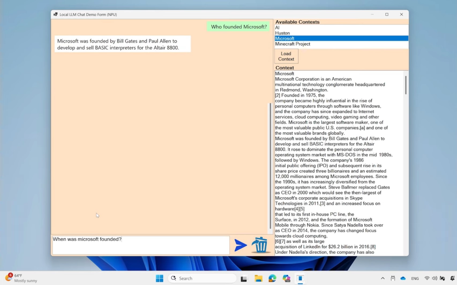This screenshot has height=285, width=457.
Task: Show hidden system tray icons
Action: tap(383, 278)
